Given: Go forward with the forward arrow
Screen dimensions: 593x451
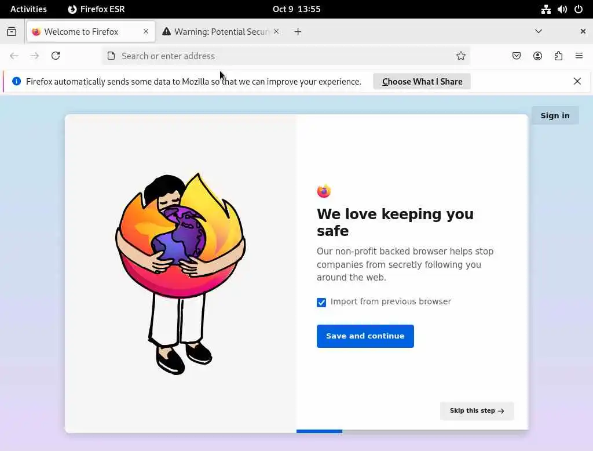Looking at the screenshot, I should [x=35, y=56].
